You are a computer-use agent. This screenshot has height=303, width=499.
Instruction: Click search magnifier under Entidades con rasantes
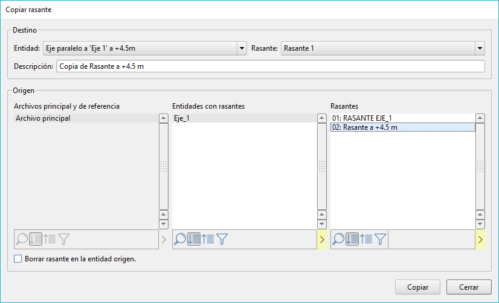[x=180, y=239]
